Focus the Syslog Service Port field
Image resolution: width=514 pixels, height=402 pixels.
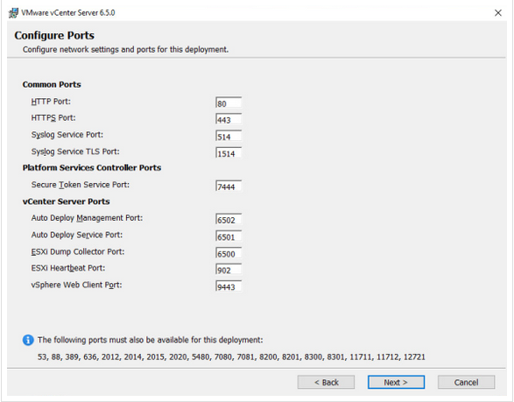(229, 136)
